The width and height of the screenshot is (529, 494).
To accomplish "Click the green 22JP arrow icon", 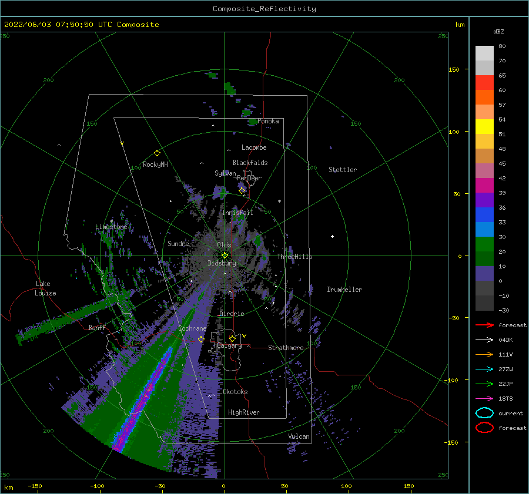I will pyautogui.click(x=484, y=384).
